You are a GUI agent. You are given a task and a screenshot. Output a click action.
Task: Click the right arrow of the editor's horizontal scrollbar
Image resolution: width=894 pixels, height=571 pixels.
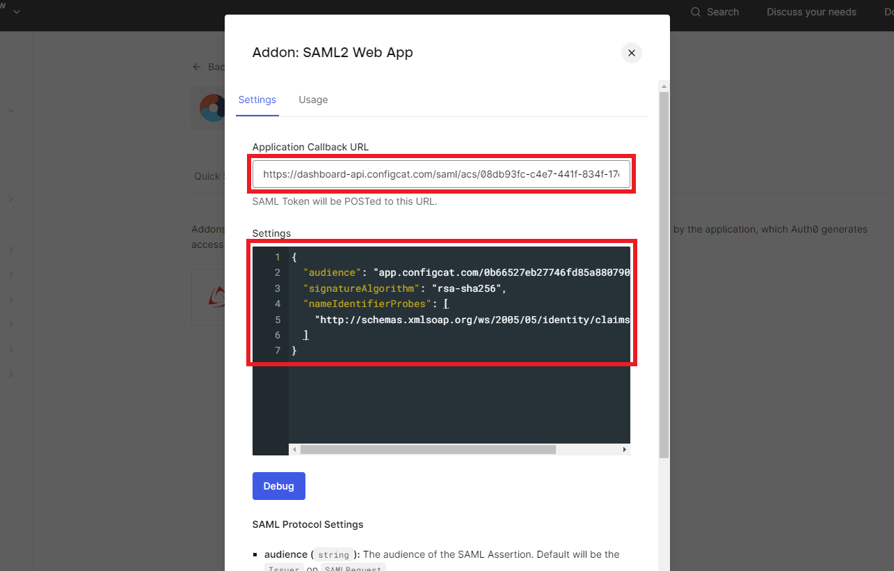click(624, 449)
